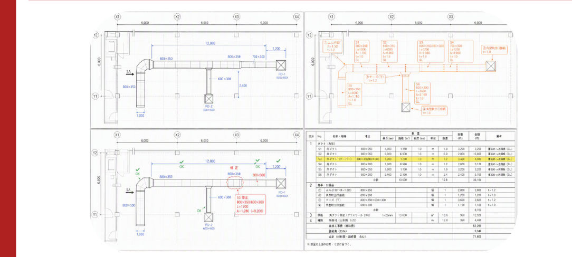Select the green OK mark near FD-2
Screen dimensions: 572x257
pyautogui.click(x=199, y=211)
